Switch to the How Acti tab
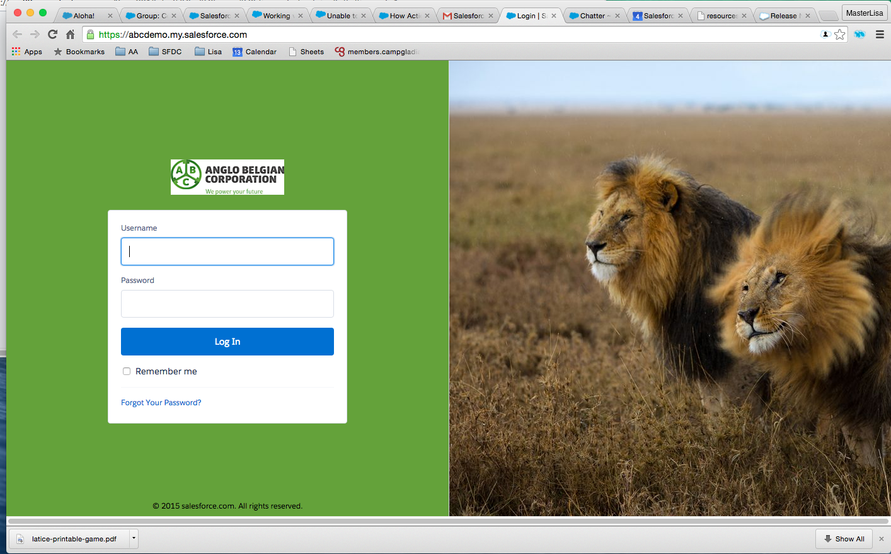 click(x=403, y=16)
